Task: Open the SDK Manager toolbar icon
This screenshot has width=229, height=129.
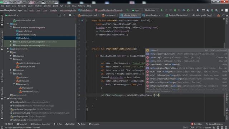Action: (216, 10)
